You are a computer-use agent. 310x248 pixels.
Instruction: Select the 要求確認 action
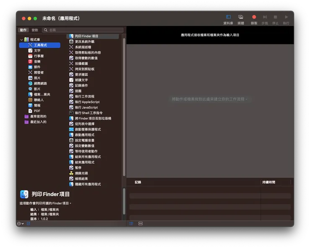click(x=79, y=75)
